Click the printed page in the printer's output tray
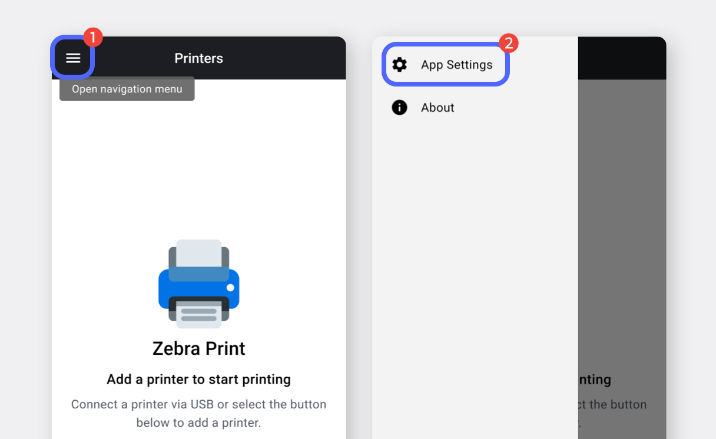Screen dimensions: 716x439 199,314
